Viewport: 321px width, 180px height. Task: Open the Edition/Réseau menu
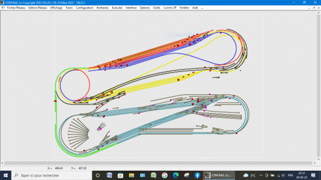click(38, 8)
